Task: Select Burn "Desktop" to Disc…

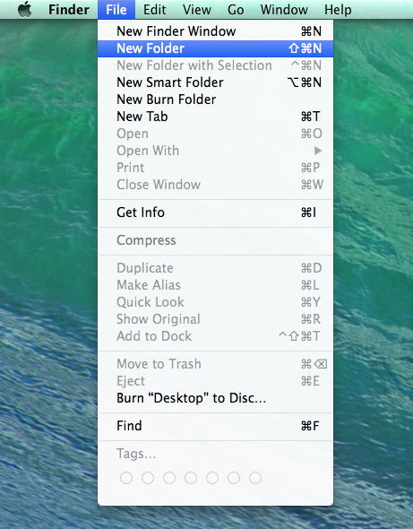Action: (215, 398)
